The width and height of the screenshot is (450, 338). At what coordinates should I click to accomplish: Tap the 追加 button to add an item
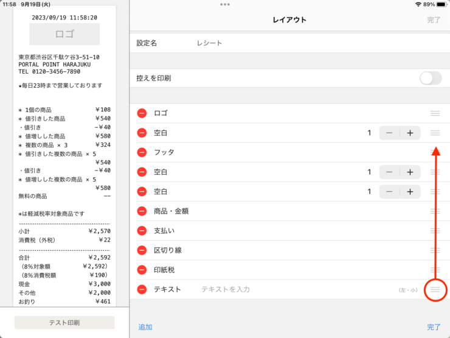(145, 327)
